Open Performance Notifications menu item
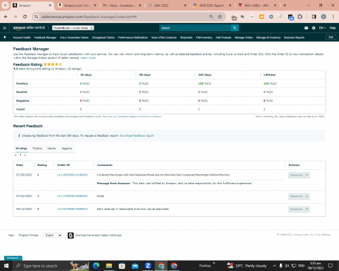The height and width of the screenshot is (271, 339). click(133, 37)
